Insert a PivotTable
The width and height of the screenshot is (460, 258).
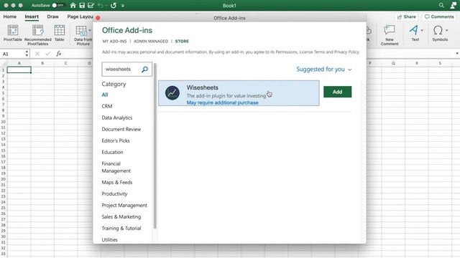coord(13,33)
